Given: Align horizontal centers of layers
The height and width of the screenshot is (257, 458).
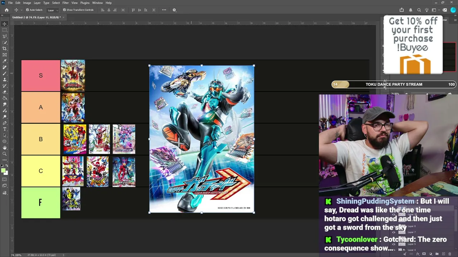Looking at the screenshot, I should tap(109, 10).
